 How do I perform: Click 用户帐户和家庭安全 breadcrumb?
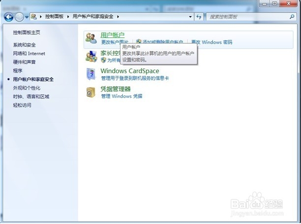pos(93,17)
